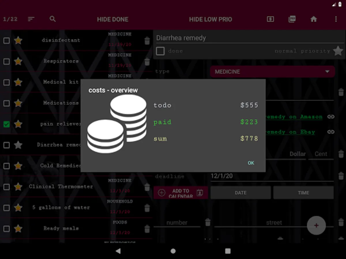Toggle the Diarrhea remedy list star
Screen dimensions: 346x259
click(18, 144)
